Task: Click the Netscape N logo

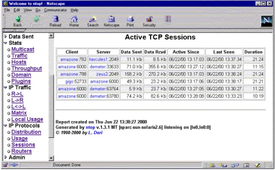Action: [x=267, y=21]
